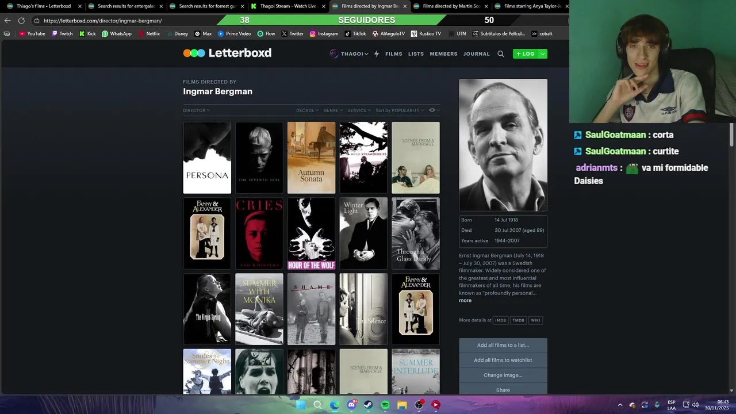
Task: Open the WIKI details link
Action: (x=535, y=320)
